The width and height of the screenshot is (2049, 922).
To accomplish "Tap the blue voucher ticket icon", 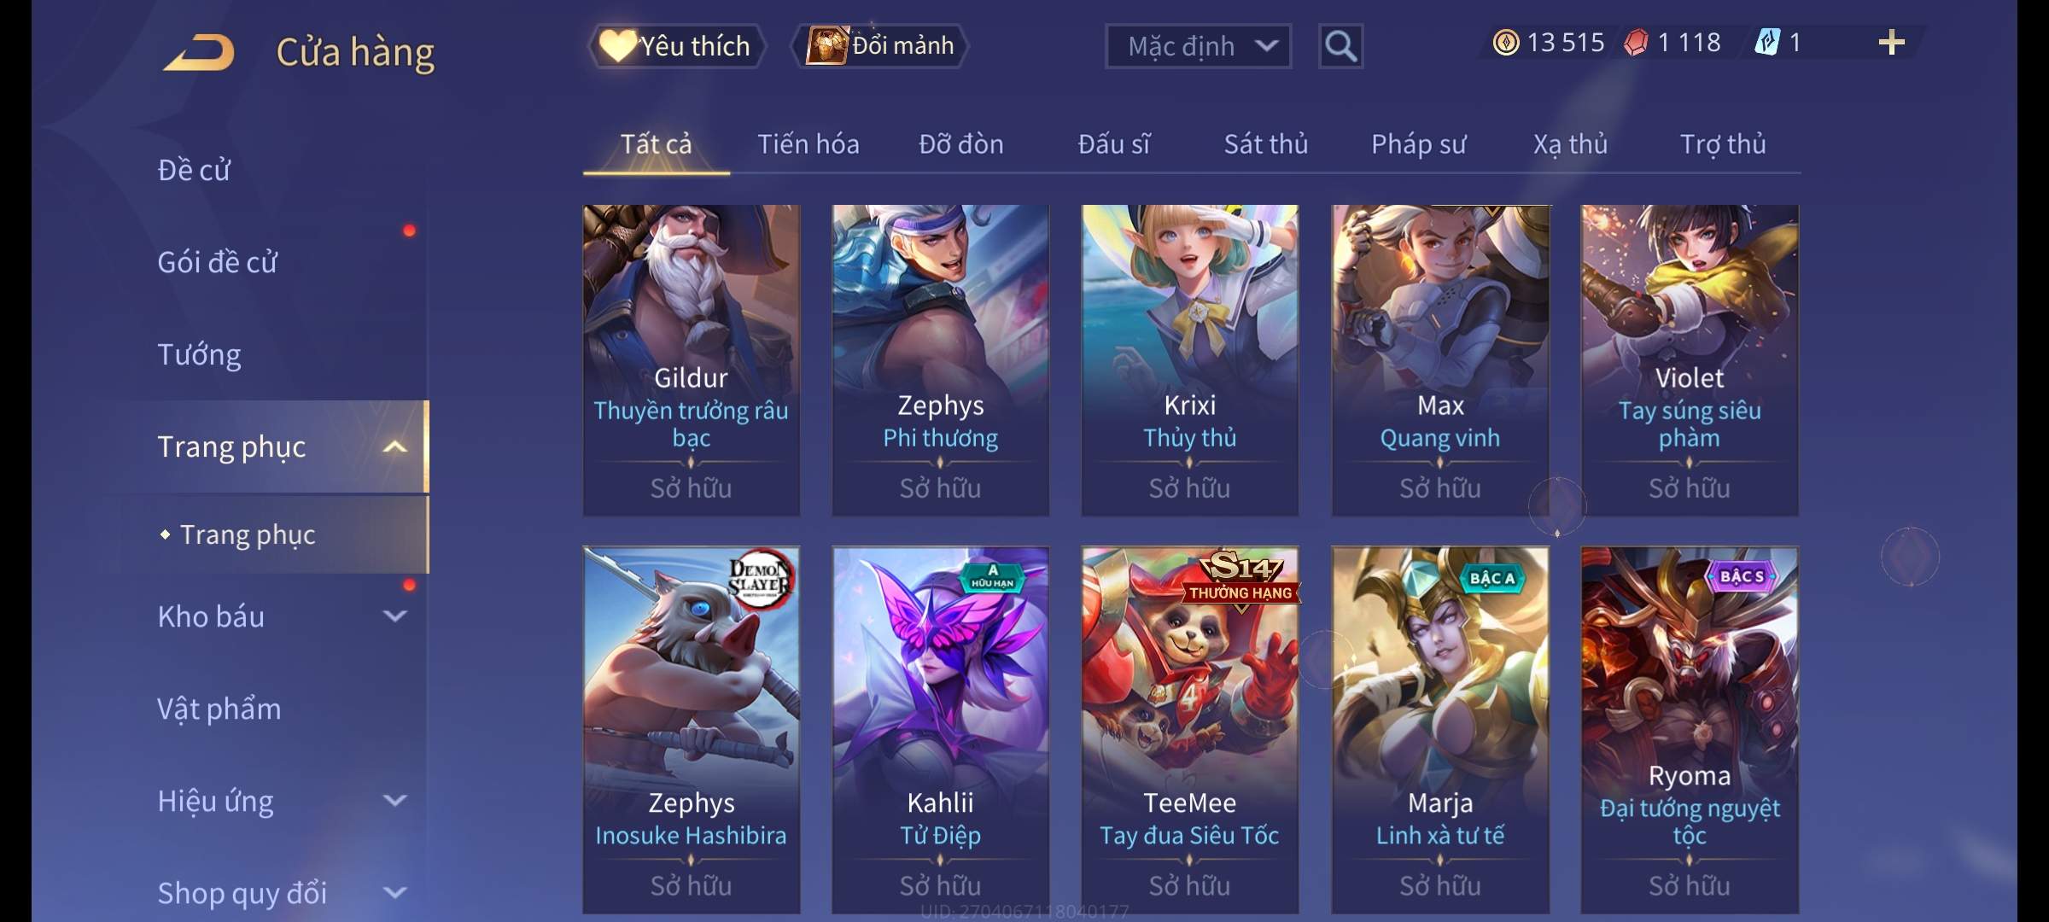I will point(1766,43).
